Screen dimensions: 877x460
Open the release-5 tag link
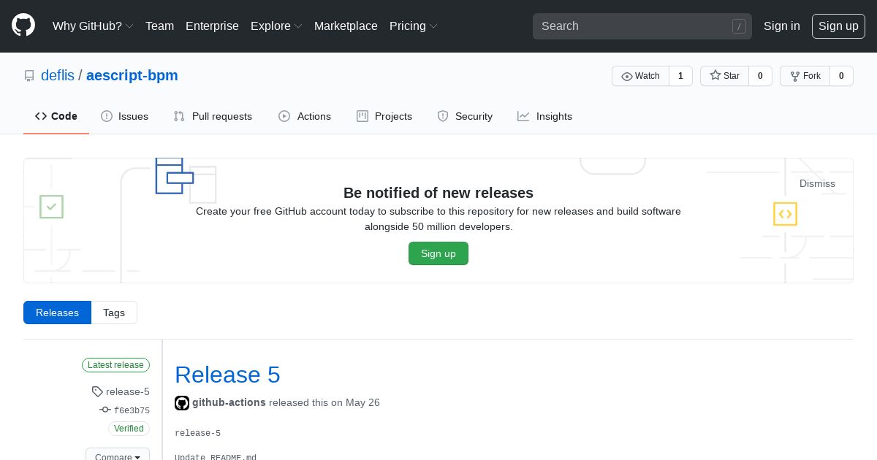click(x=128, y=391)
